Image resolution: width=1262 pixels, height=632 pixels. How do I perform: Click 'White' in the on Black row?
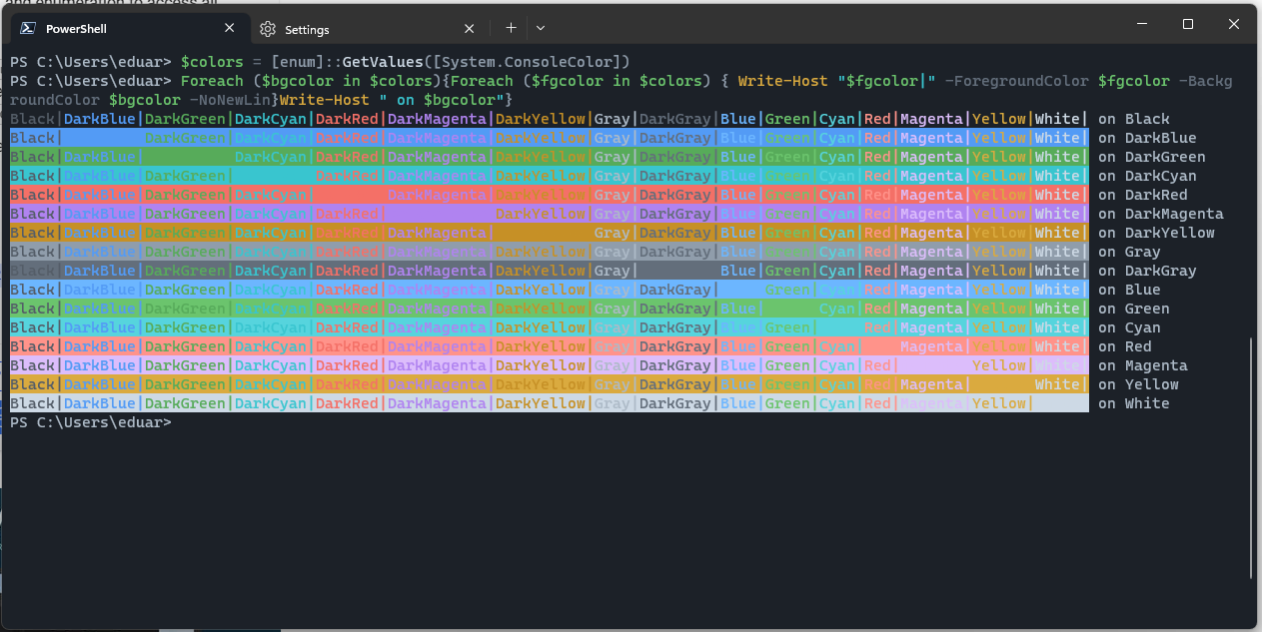coord(1057,119)
